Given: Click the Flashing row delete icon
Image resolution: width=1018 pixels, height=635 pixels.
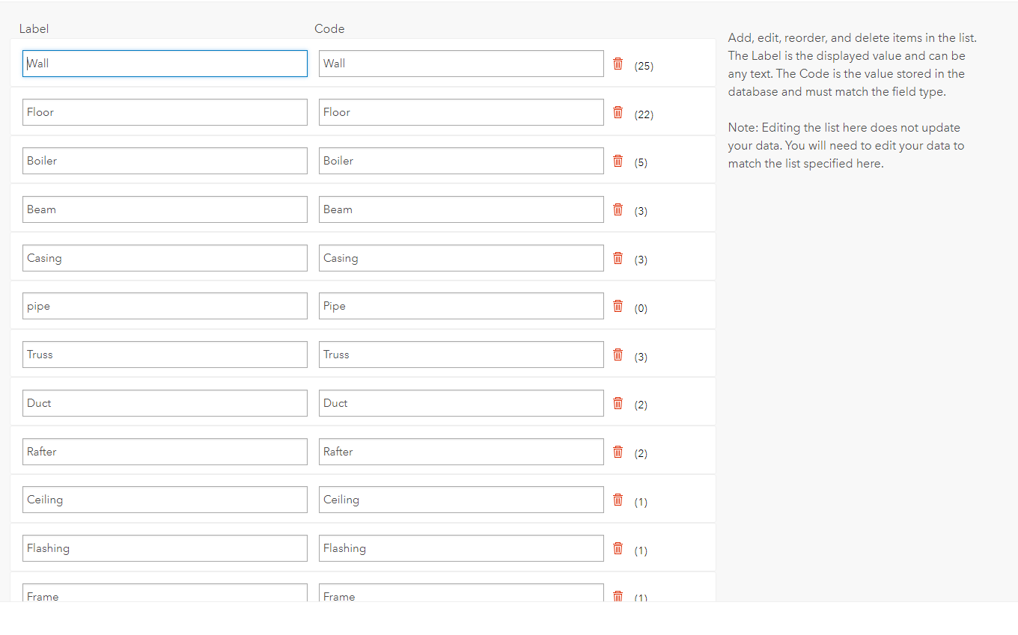Looking at the screenshot, I should [618, 548].
